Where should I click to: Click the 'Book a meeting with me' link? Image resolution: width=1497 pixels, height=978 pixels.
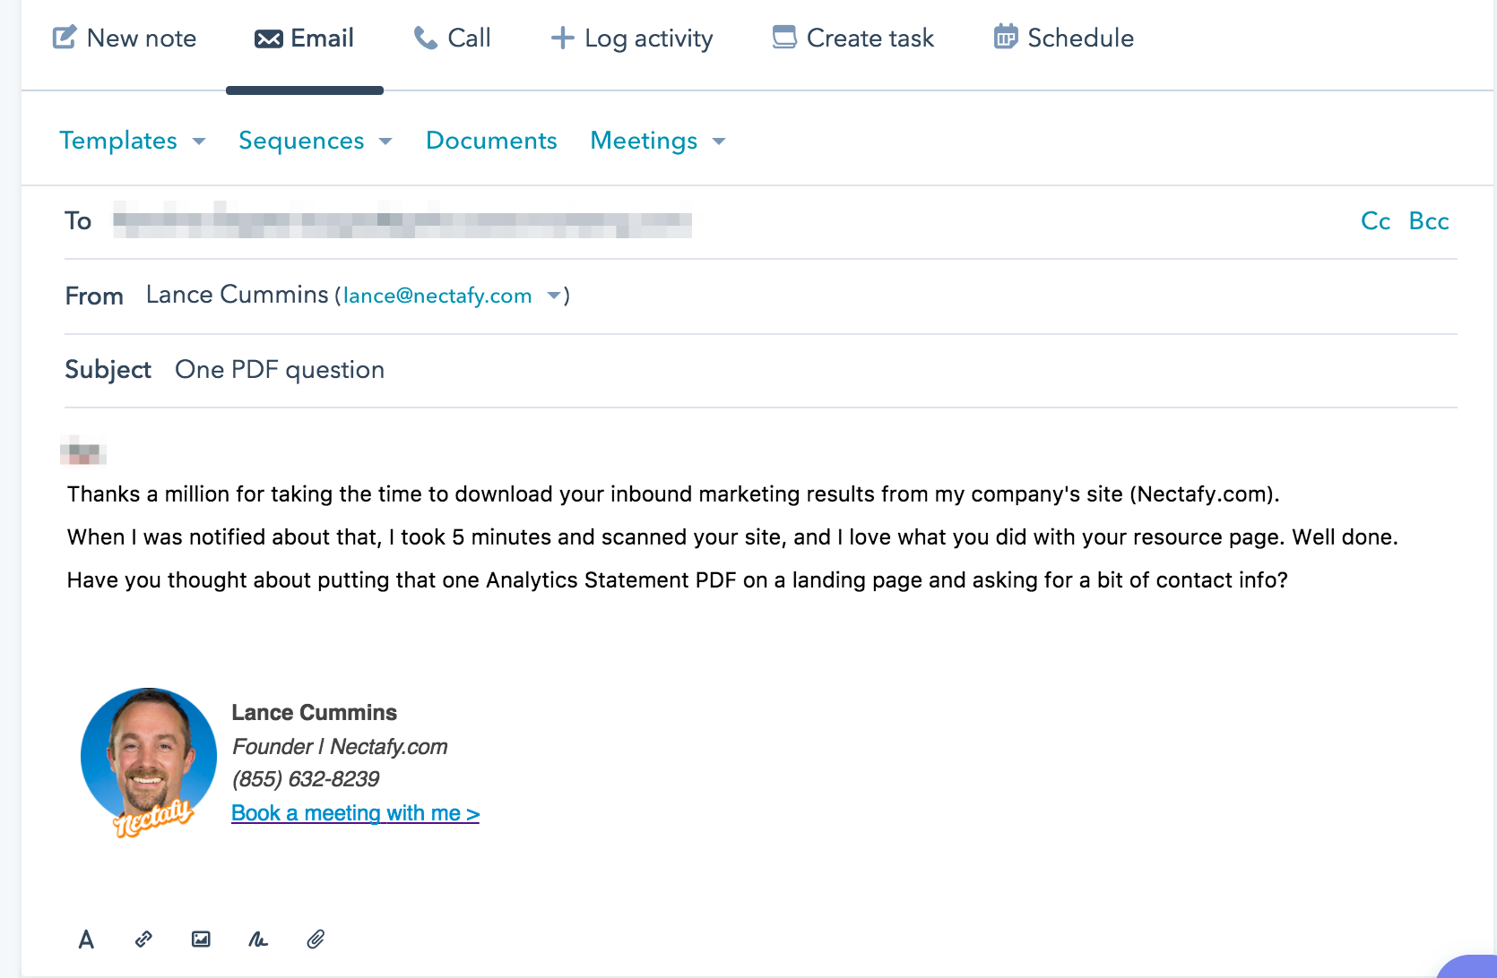(x=355, y=813)
